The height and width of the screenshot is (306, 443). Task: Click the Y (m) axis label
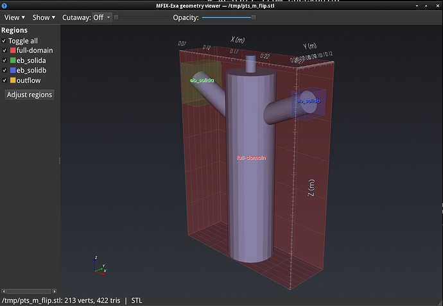[x=309, y=46]
